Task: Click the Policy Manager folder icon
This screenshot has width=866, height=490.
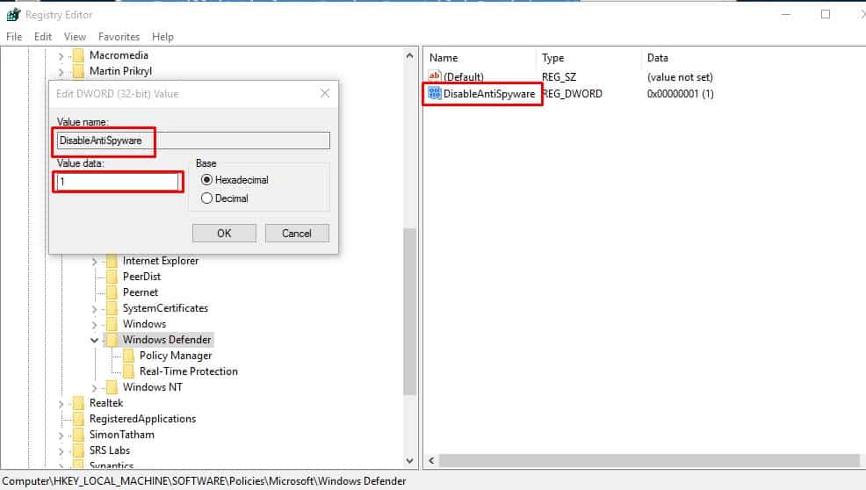Action: point(129,356)
